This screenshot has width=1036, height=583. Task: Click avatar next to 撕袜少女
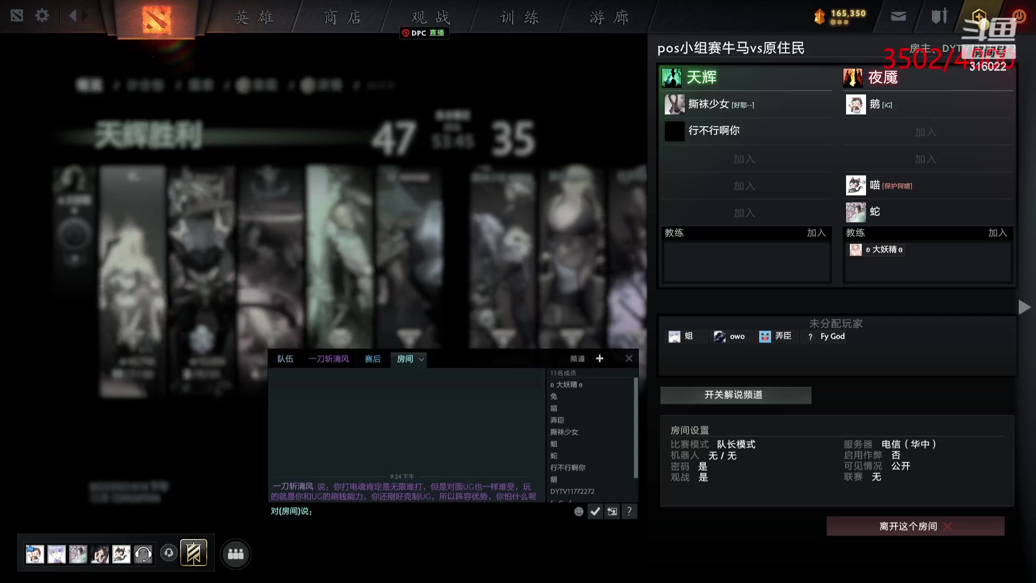click(x=674, y=104)
